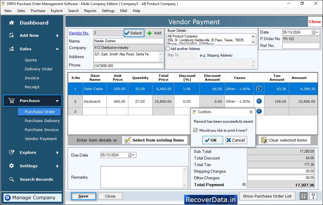Click the Due Date calendar icon
The width and height of the screenshot is (323, 205).
(x=130, y=155)
